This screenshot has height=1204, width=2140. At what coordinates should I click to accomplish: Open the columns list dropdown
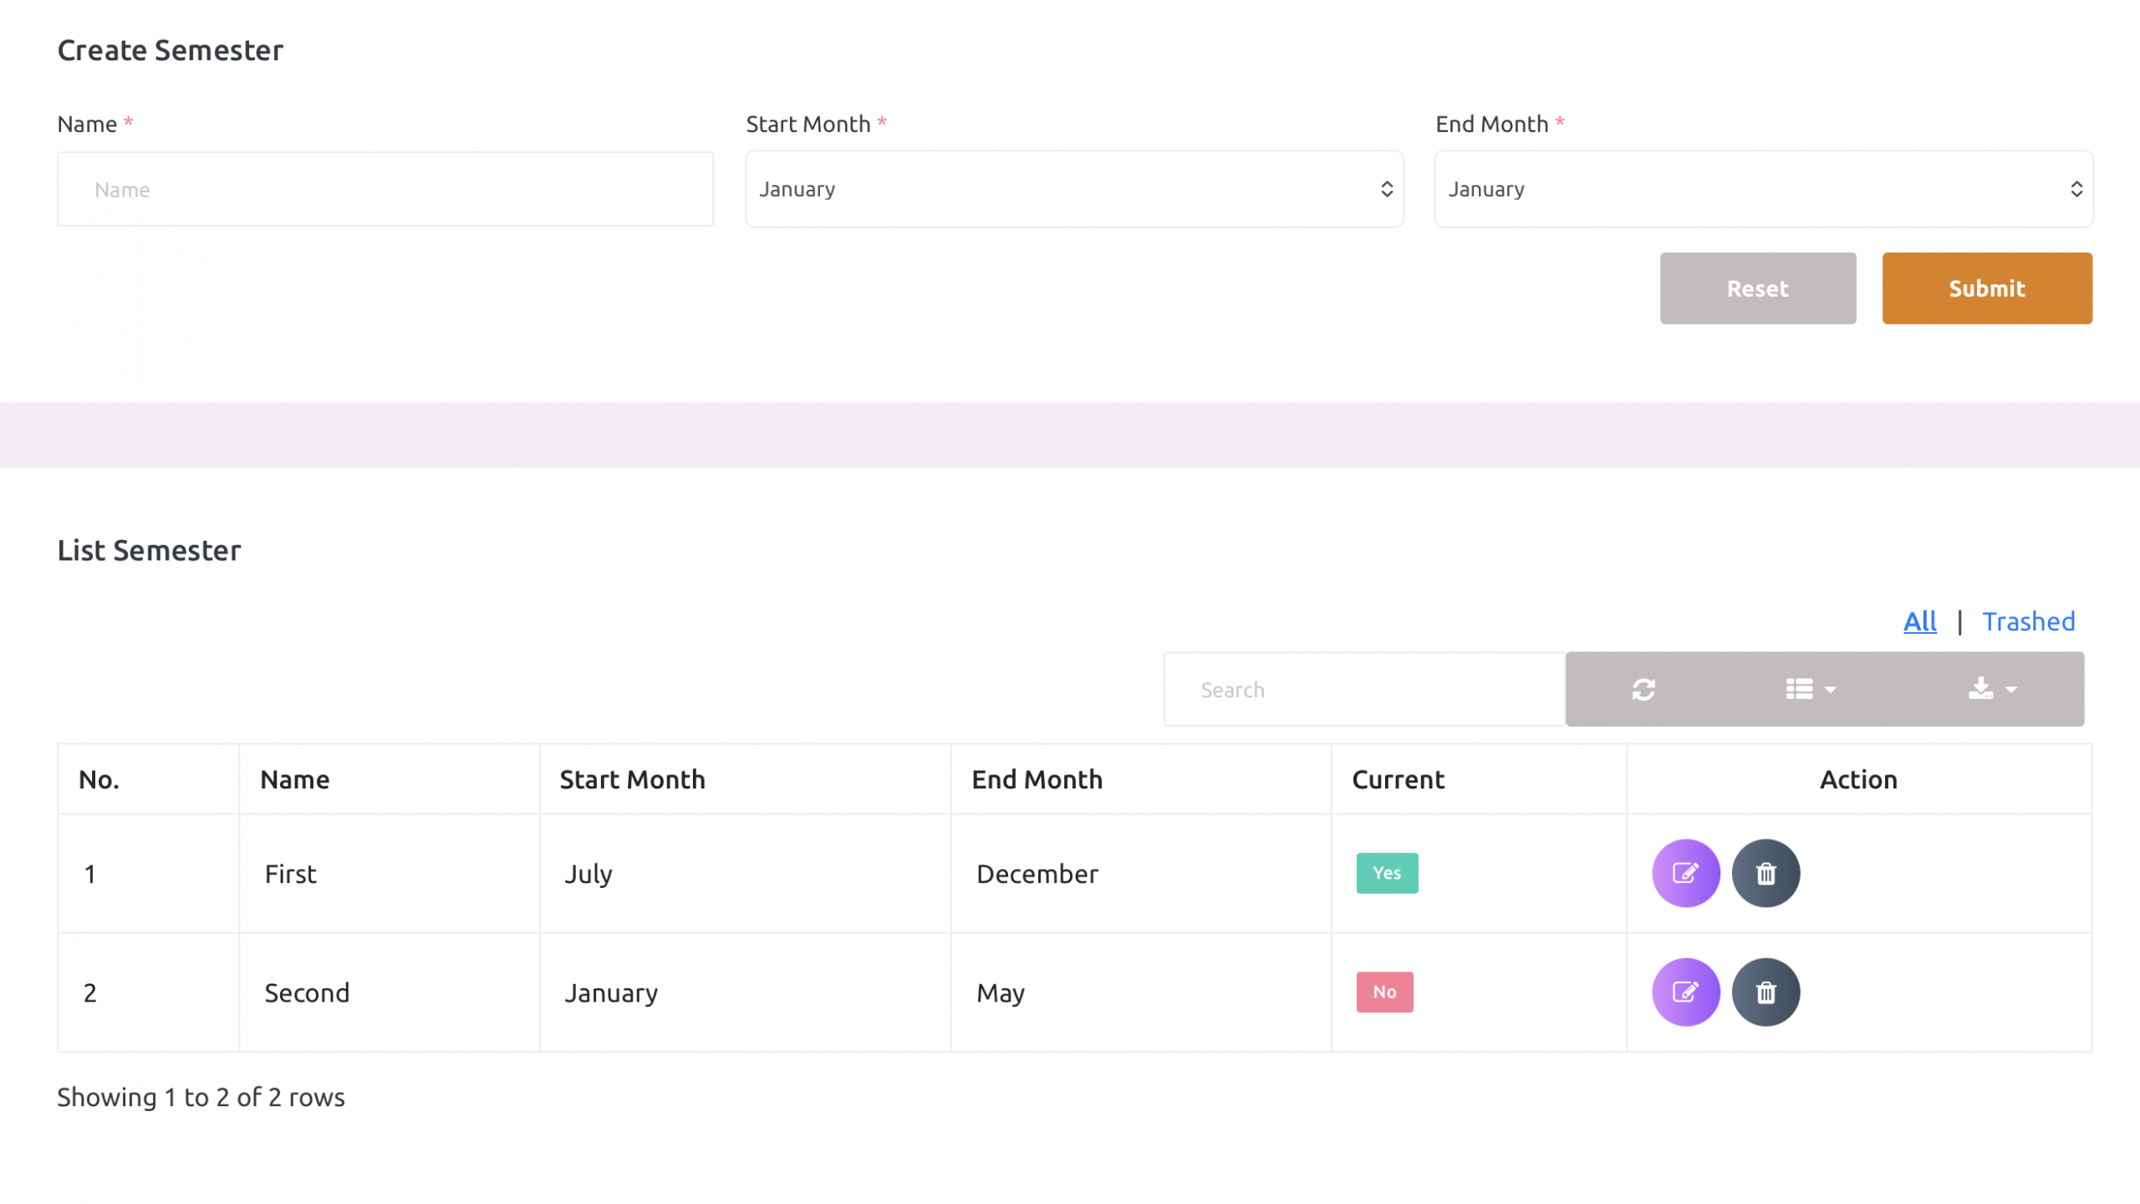pos(1810,689)
